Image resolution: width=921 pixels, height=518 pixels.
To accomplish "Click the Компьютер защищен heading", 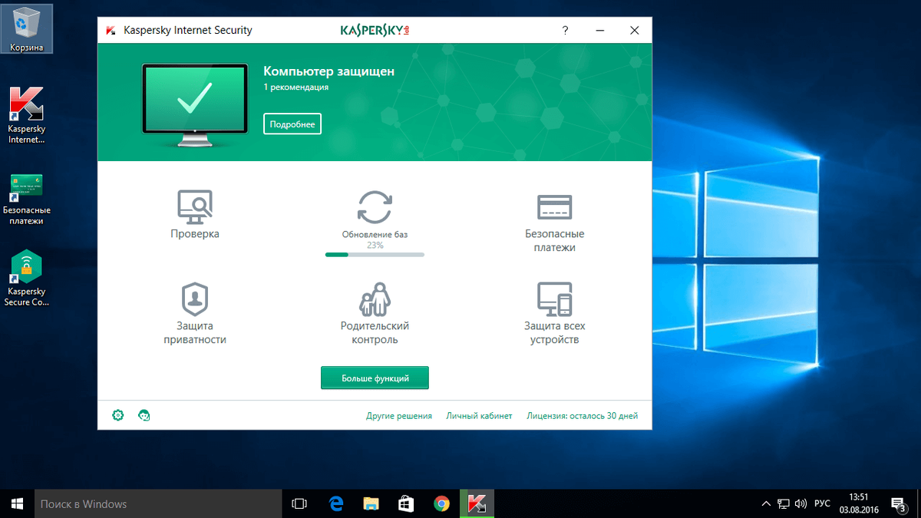I will (x=328, y=71).
